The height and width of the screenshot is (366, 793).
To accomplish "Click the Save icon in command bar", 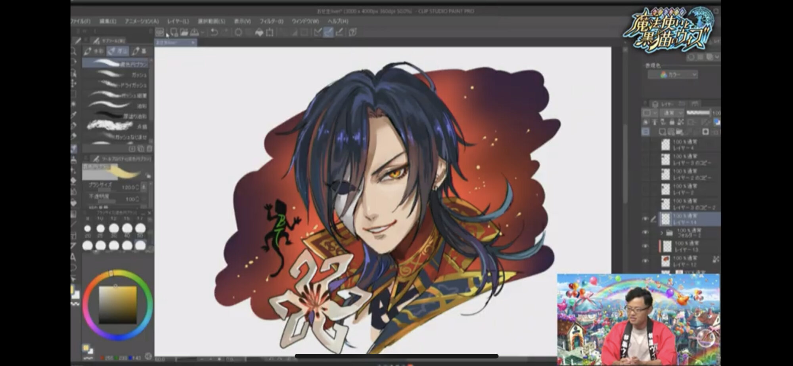I will [194, 32].
